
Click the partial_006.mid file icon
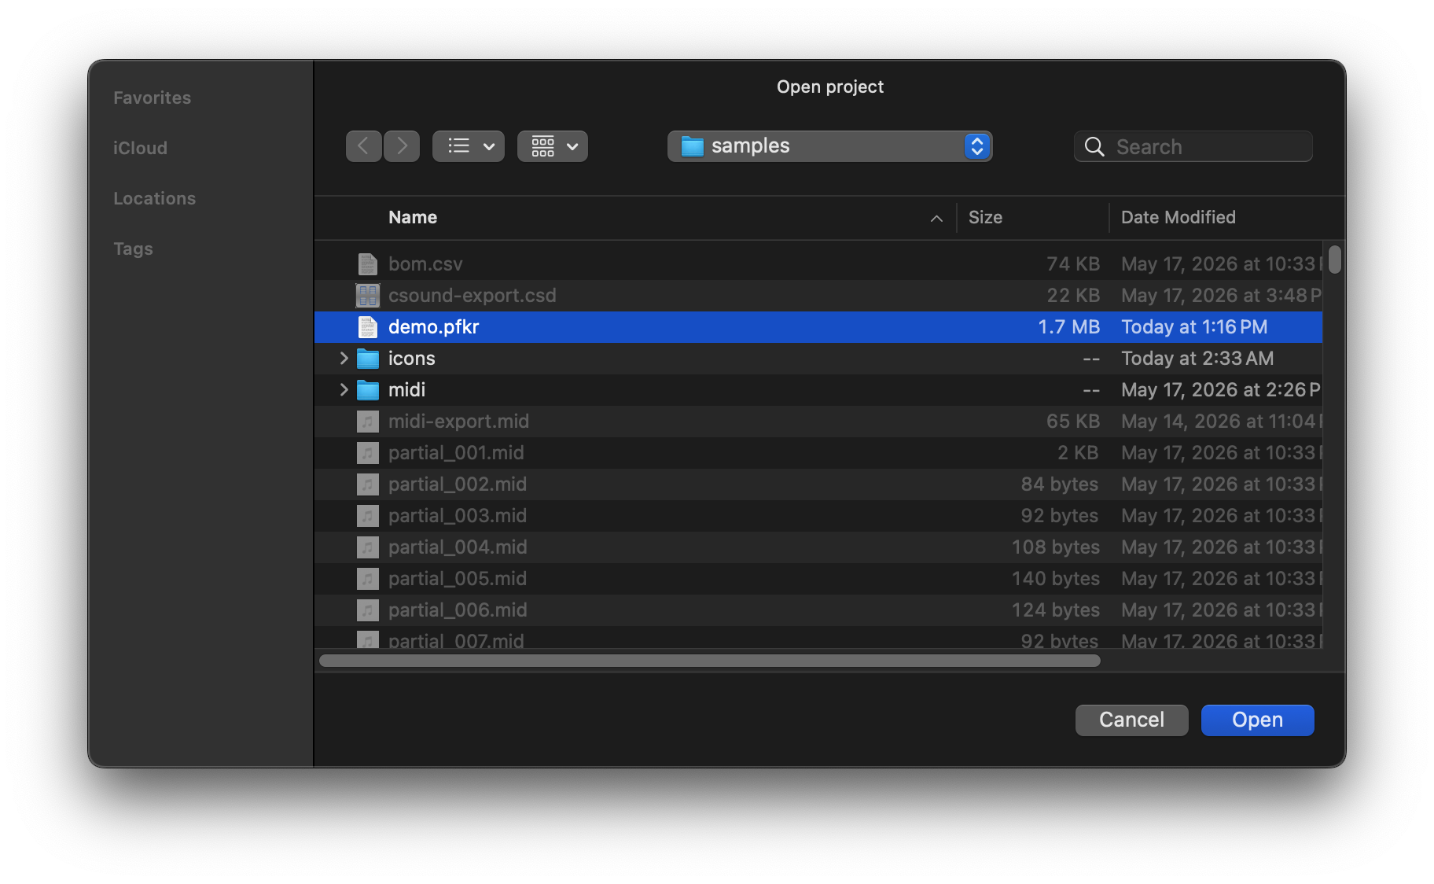368,610
